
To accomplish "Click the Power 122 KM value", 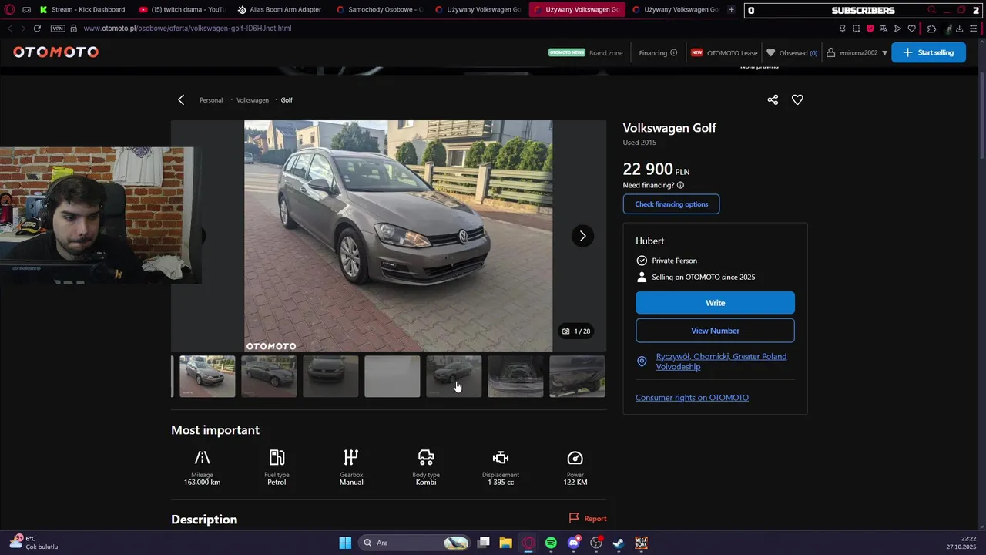I will 575,483.
